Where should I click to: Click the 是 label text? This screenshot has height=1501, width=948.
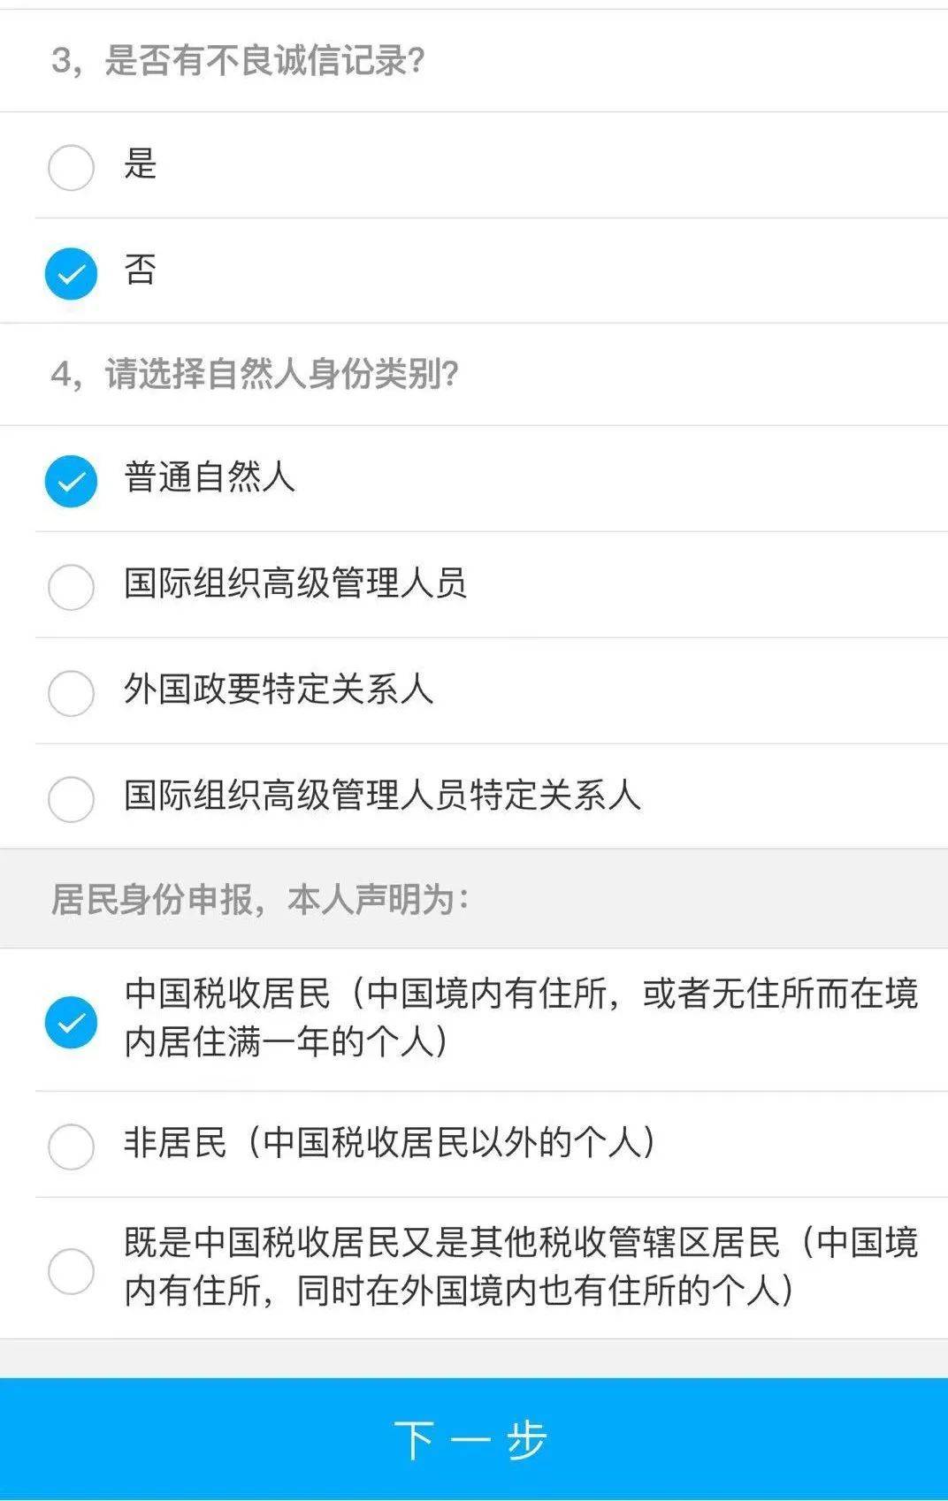point(140,164)
